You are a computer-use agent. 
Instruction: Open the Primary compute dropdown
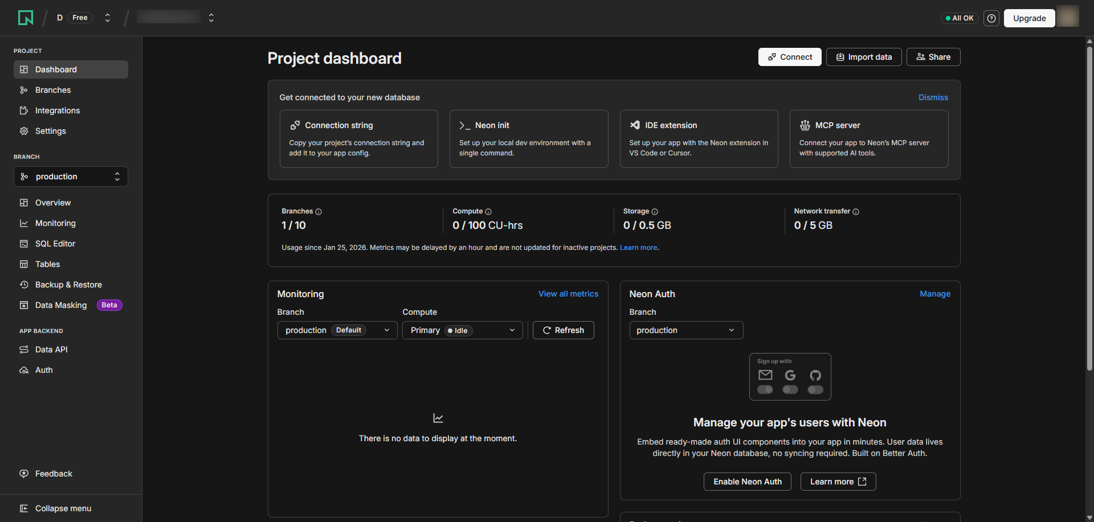462,330
